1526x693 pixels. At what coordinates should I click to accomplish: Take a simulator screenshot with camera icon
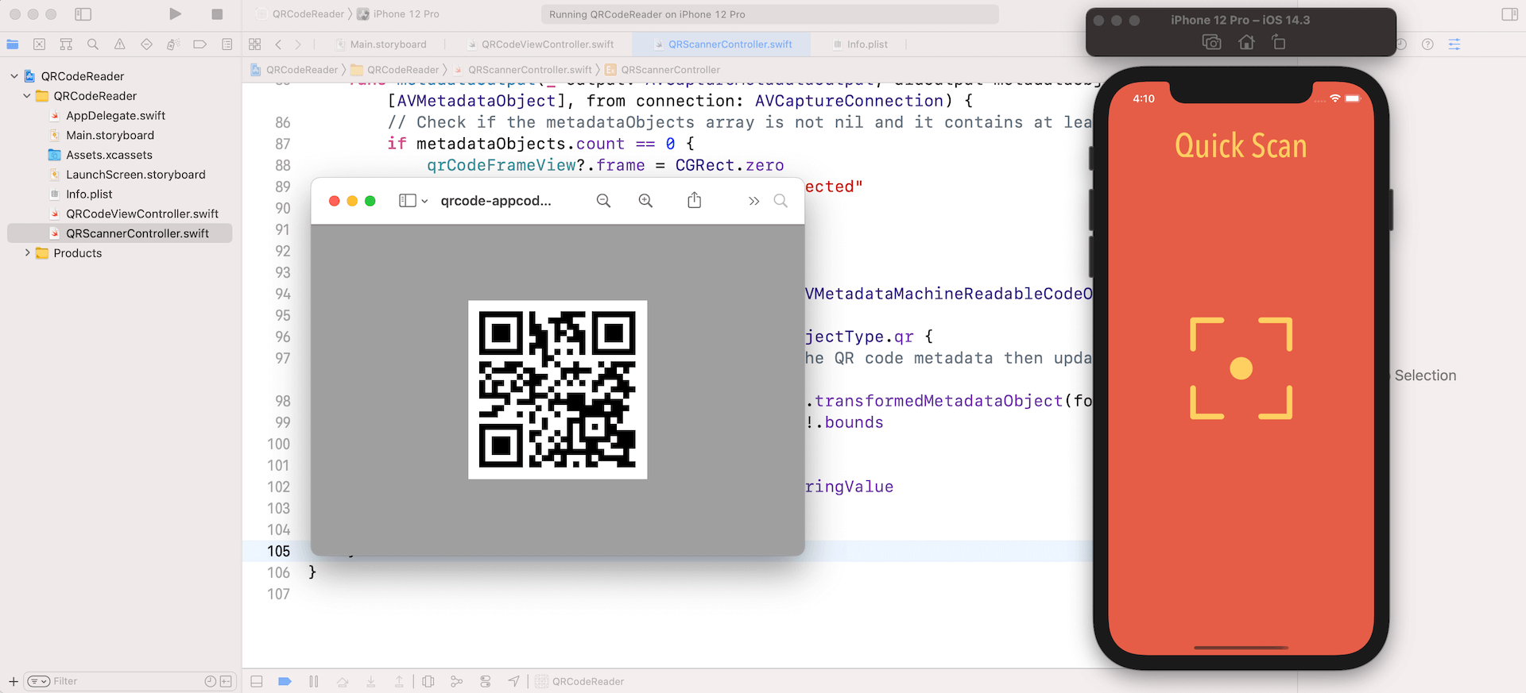click(1211, 42)
